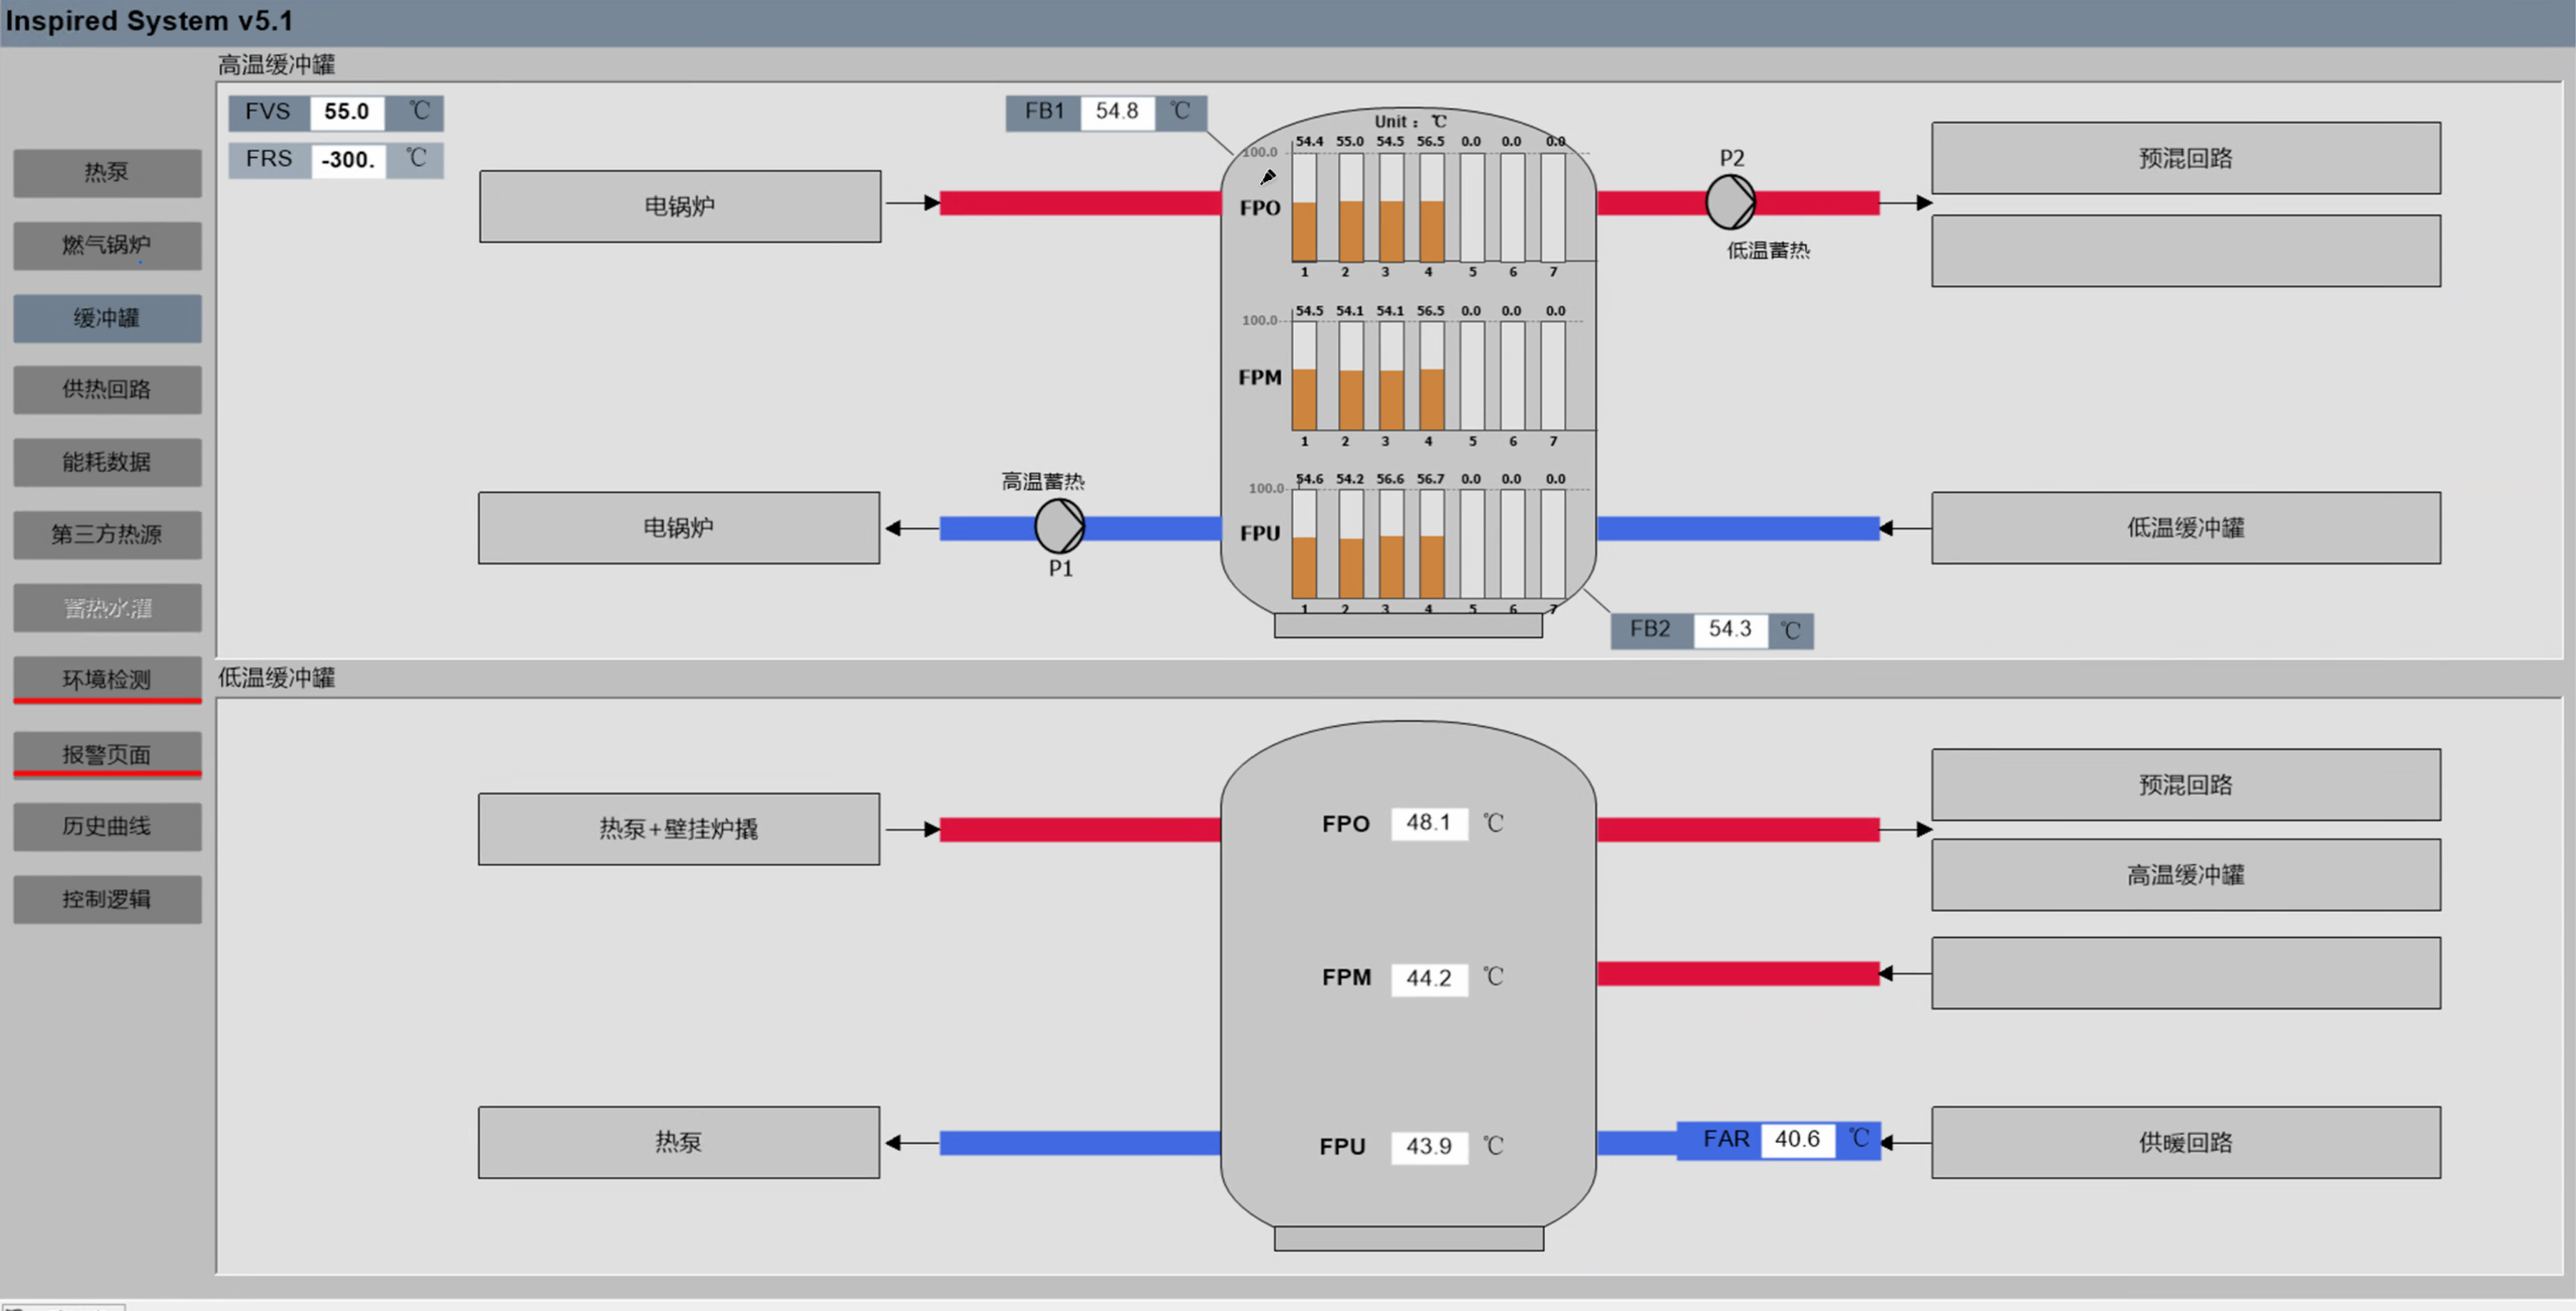Click the FAR temperature reading 40.6

(1796, 1139)
